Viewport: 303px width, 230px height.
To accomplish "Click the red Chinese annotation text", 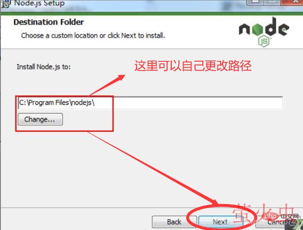I will click(193, 66).
